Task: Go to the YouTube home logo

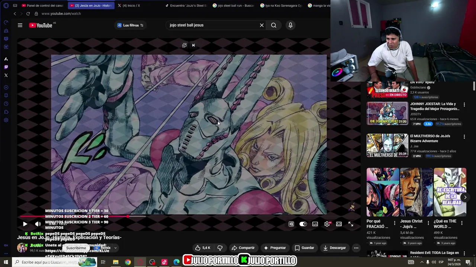Action: (x=41, y=25)
